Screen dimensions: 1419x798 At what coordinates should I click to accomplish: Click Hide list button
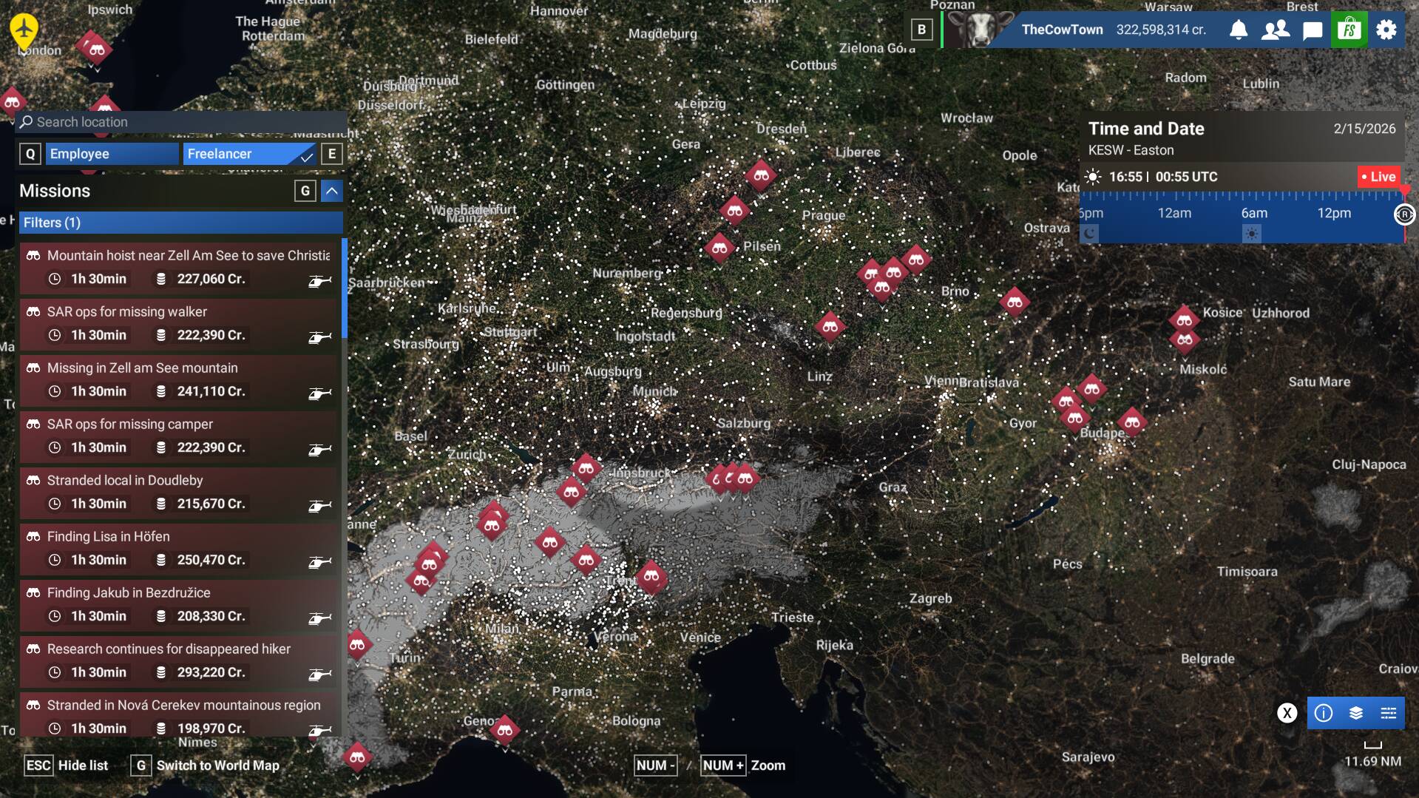[82, 765]
